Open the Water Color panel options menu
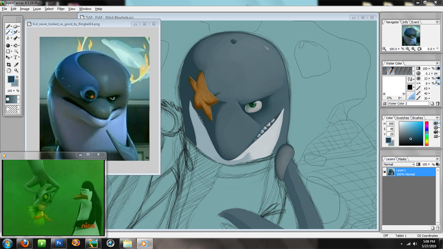443x249 pixels. click(437, 63)
